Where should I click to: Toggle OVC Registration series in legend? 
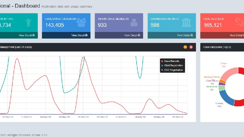tap(172, 70)
